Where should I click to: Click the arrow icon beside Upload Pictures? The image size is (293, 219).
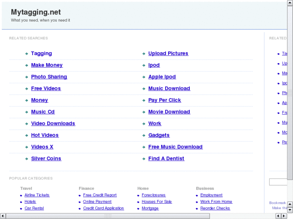[143, 53]
